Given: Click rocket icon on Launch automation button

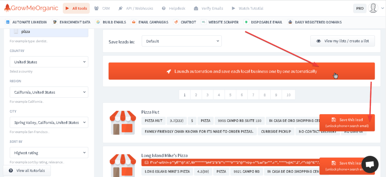Looking at the screenshot, I should coord(169,71).
